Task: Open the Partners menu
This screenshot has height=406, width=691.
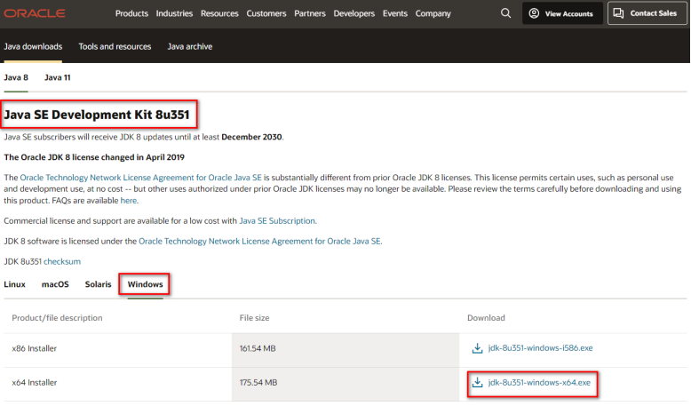Action: [x=310, y=13]
